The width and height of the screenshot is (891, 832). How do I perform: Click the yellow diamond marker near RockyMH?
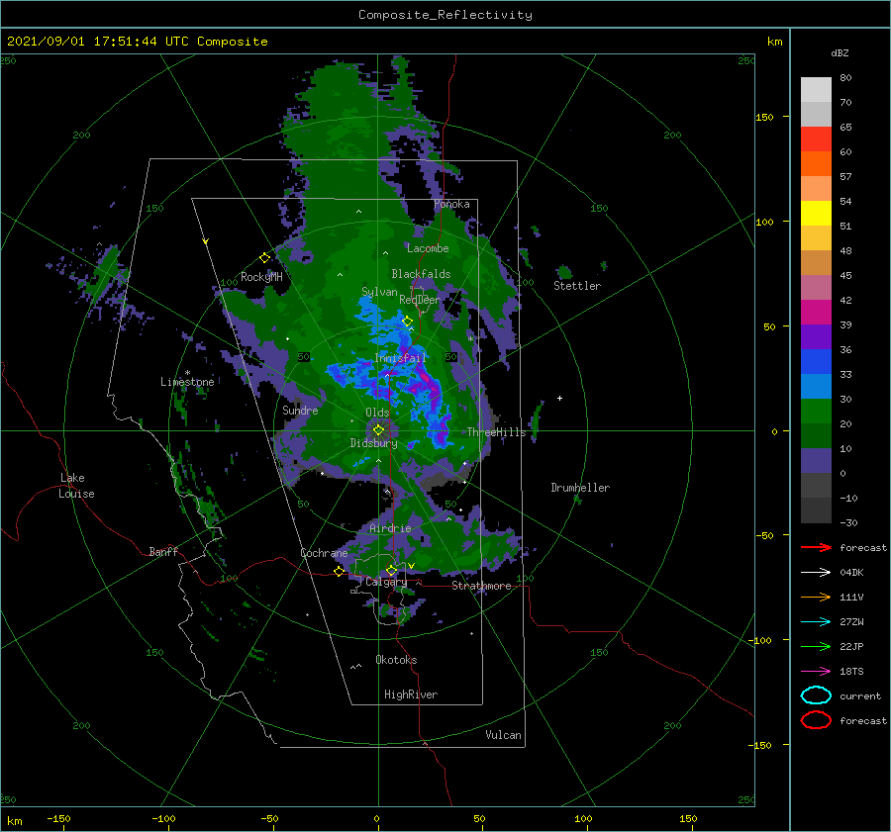264,258
